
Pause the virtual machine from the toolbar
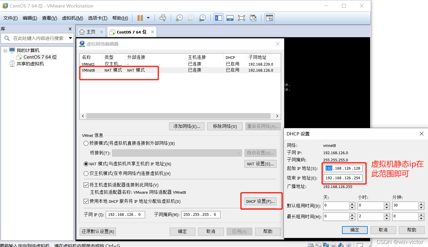click(140, 18)
